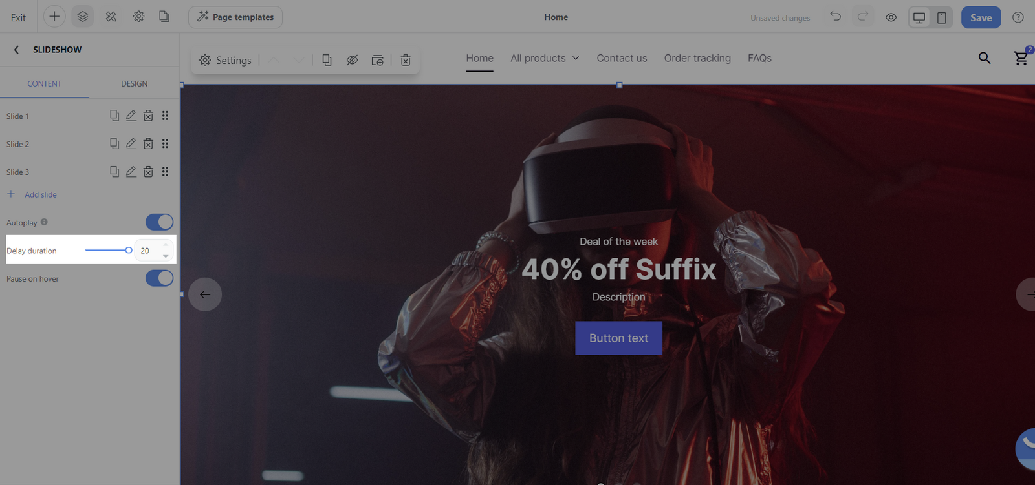Switch to desktop view
Image resolution: width=1035 pixels, height=485 pixels.
(x=919, y=17)
